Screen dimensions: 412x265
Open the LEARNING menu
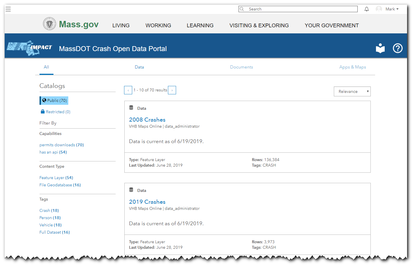(x=200, y=26)
